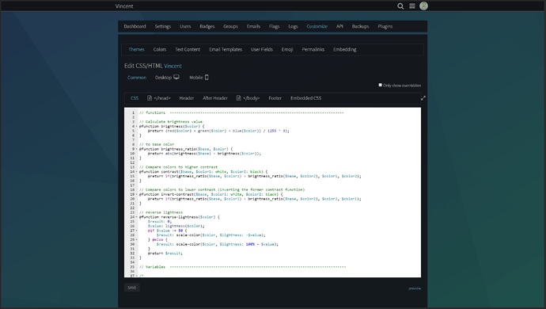Collapse code fold arrow at line 19

[136, 194]
